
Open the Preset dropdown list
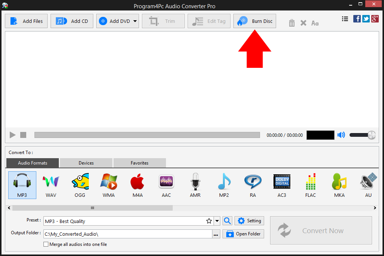217,221
